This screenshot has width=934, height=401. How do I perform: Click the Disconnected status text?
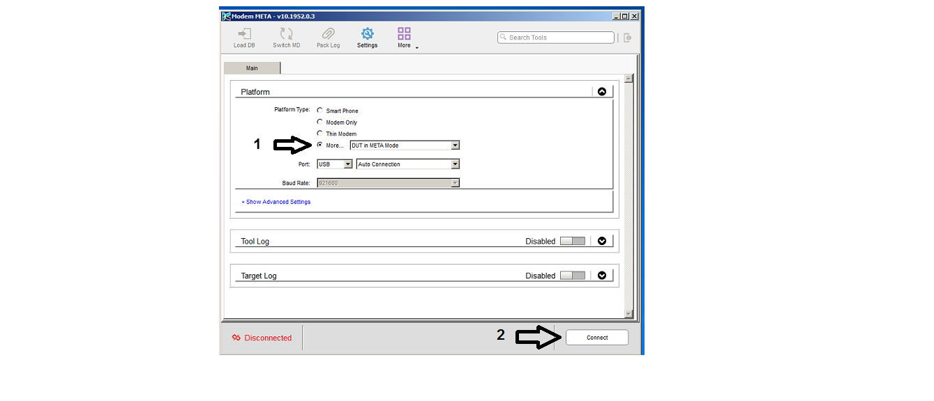(268, 338)
